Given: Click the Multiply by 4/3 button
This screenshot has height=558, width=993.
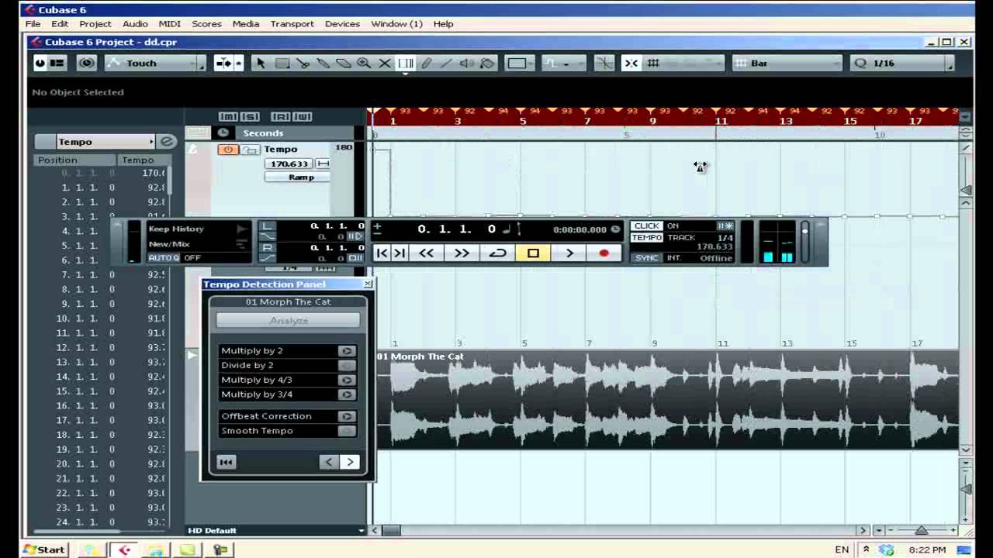Looking at the screenshot, I should coord(347,380).
